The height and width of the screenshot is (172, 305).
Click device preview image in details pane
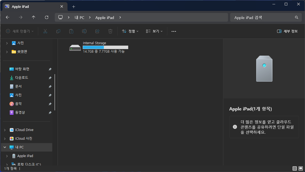(x=264, y=69)
